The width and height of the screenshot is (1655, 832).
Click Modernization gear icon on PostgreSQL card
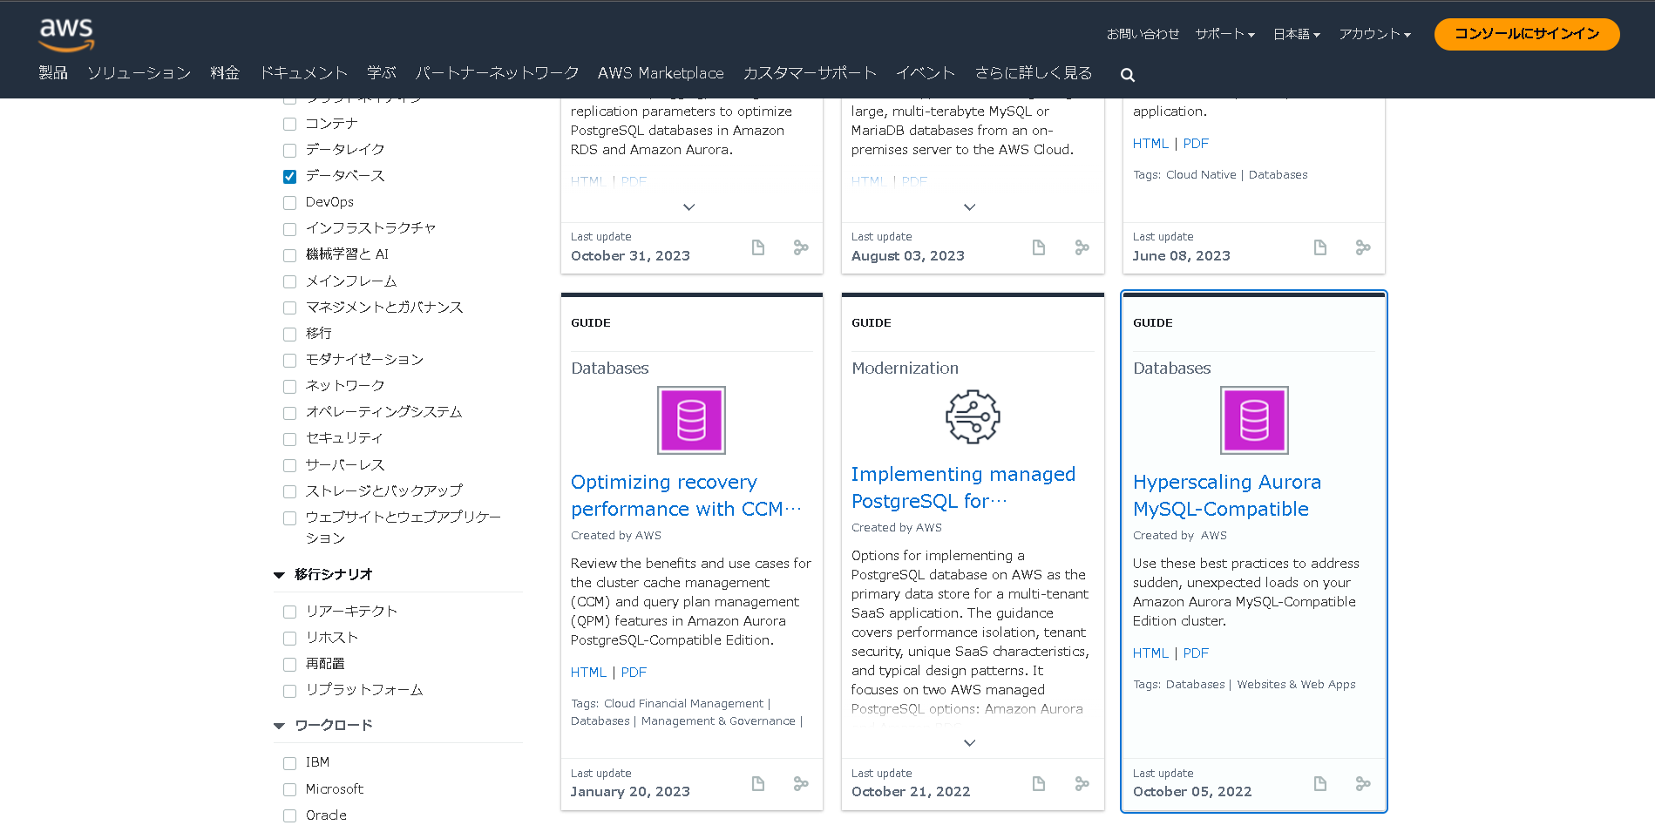pos(973,416)
